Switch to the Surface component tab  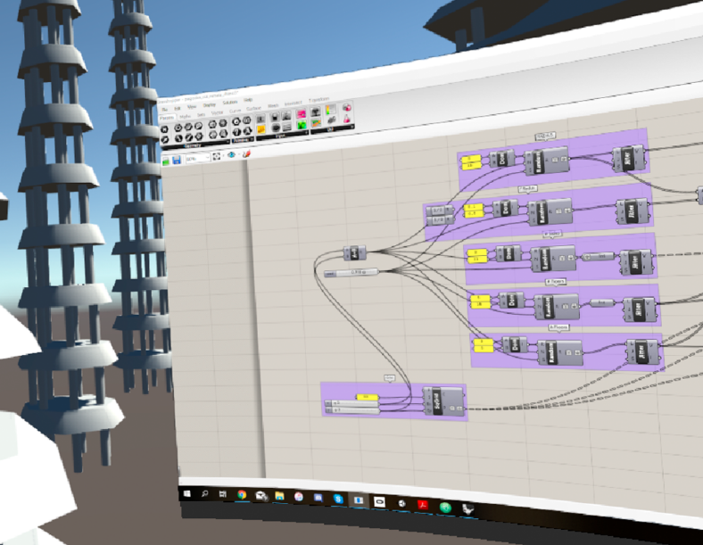253,109
